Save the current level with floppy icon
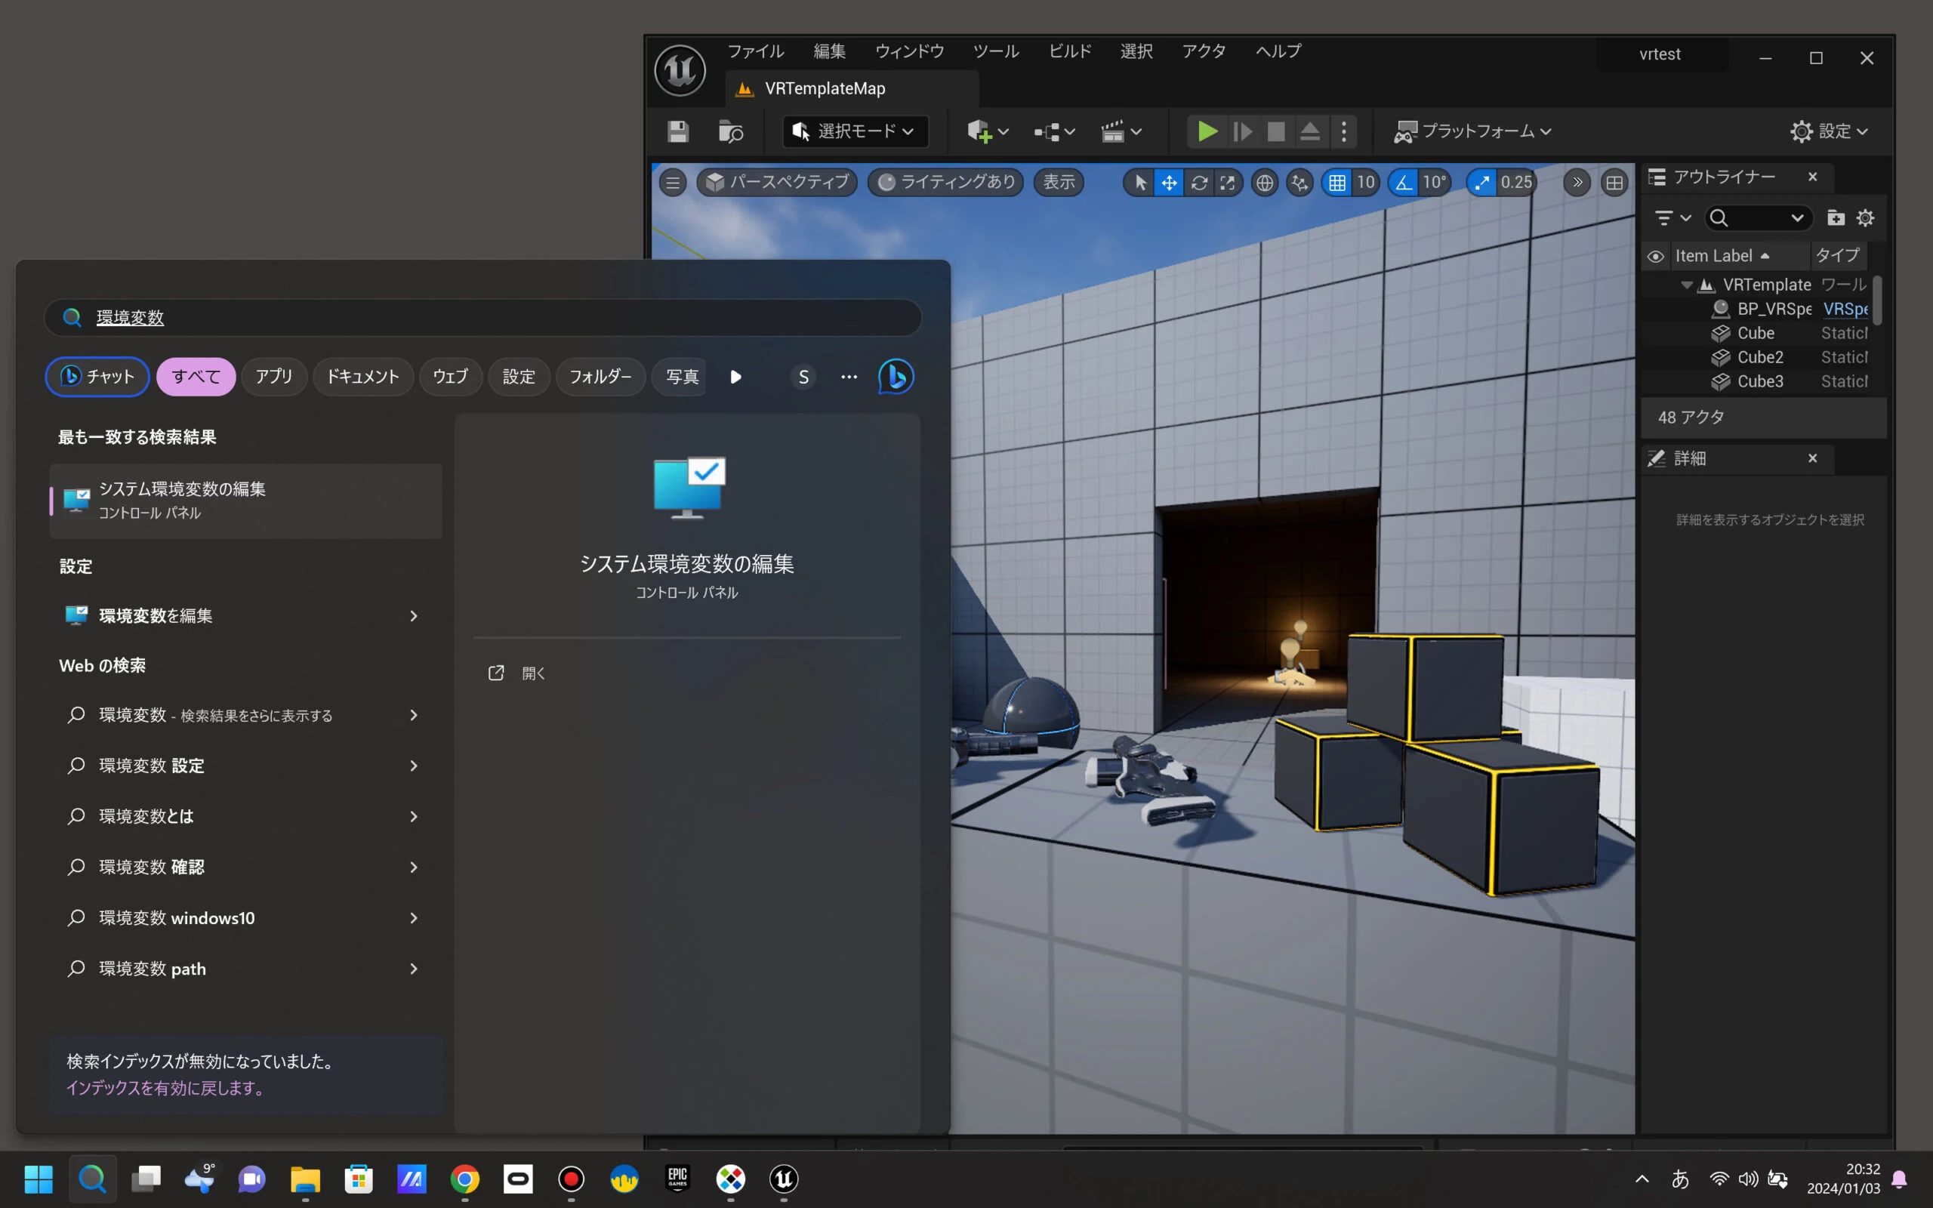This screenshot has height=1208, width=1933. coord(678,131)
